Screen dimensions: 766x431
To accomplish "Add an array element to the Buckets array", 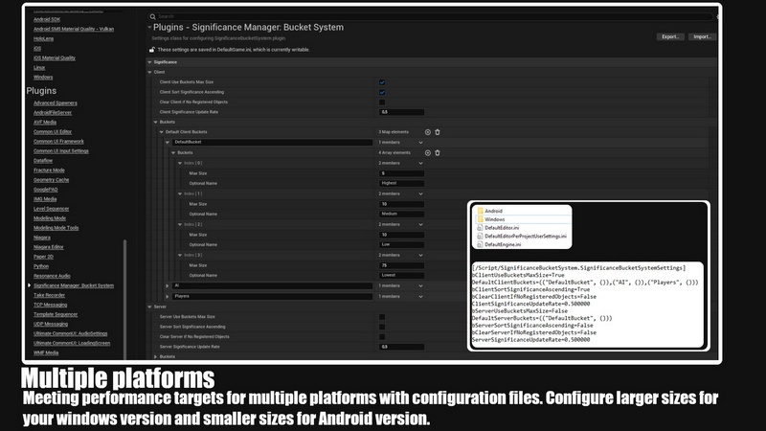I will [428, 152].
